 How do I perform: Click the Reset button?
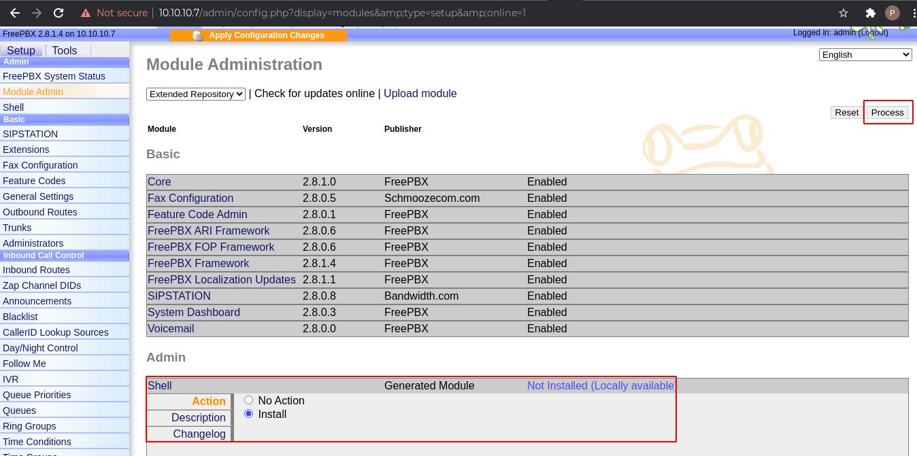[x=847, y=113]
